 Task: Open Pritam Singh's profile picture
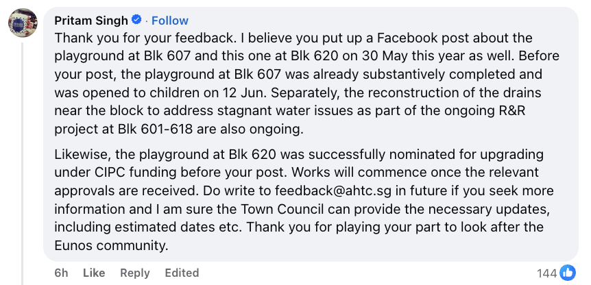pyautogui.click(x=22, y=24)
